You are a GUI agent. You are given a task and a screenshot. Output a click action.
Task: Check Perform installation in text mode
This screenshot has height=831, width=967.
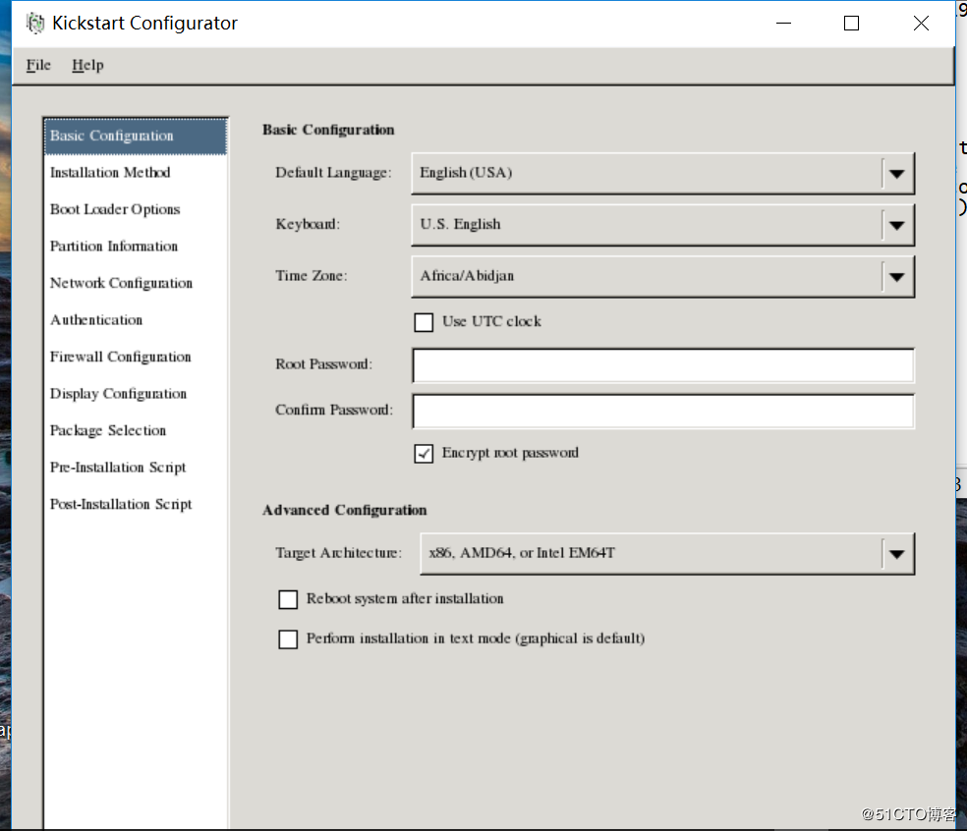pyautogui.click(x=288, y=639)
